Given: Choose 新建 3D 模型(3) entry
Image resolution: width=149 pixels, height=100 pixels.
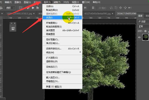Looking at the screenshot, I should point(62,87).
